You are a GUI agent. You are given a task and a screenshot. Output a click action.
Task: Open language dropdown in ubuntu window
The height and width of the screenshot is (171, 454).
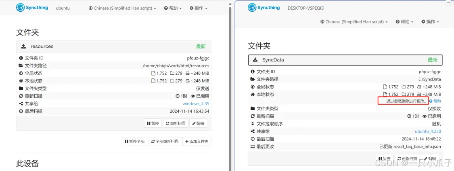(122, 8)
